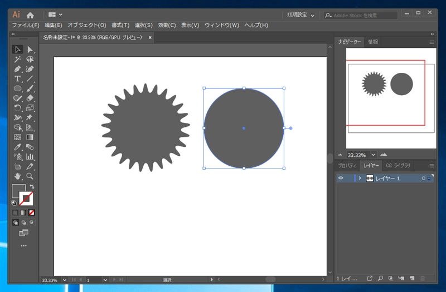Open the arrange documents dropdown
Screen dimensions: 446x292
tap(55, 14)
